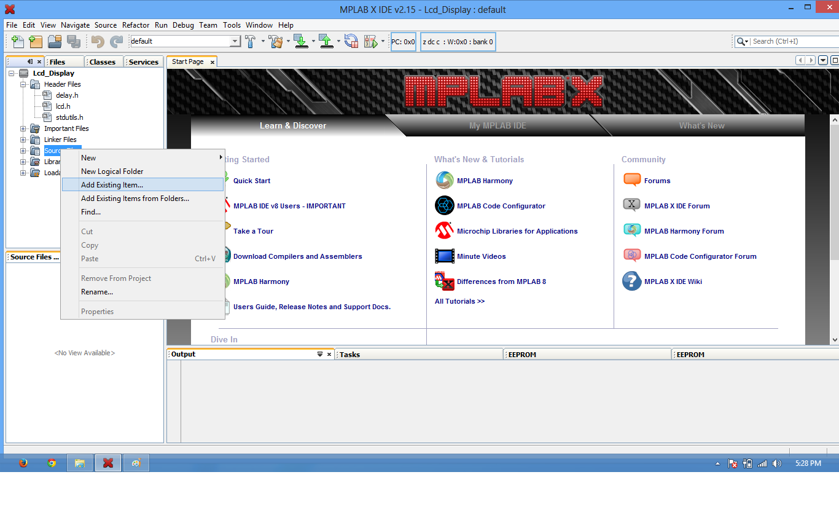The image size is (839, 520).
Task: Click the Read Device Memory icon
Action: pyautogui.click(x=326, y=41)
